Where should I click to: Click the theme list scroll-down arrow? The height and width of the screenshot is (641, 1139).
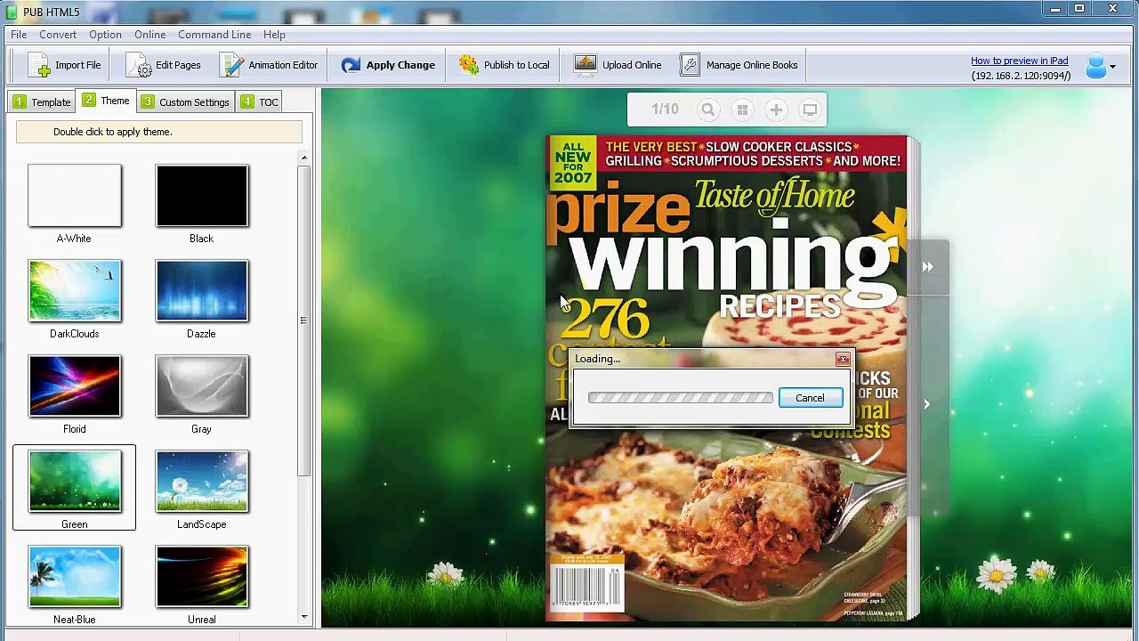point(304,616)
